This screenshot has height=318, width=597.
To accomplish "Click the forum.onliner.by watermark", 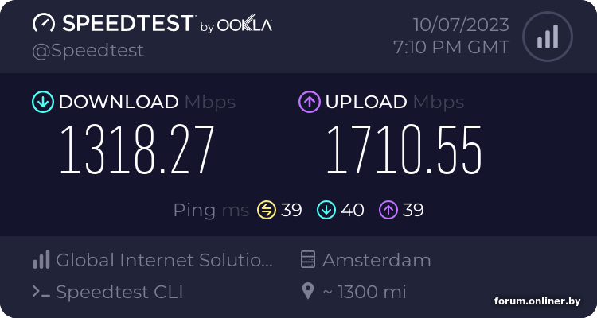I will click(x=537, y=301).
